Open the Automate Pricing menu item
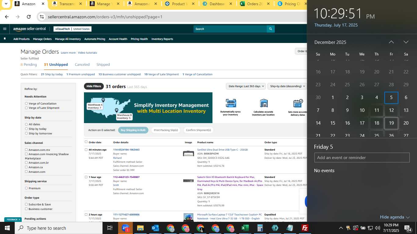Image resolution: width=417 pixels, height=234 pixels. 95,39
